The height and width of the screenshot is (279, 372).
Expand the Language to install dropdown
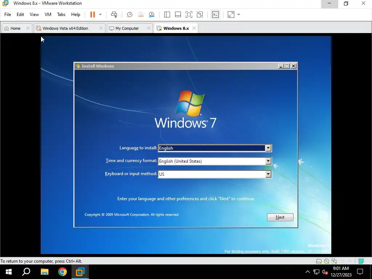tap(268, 148)
